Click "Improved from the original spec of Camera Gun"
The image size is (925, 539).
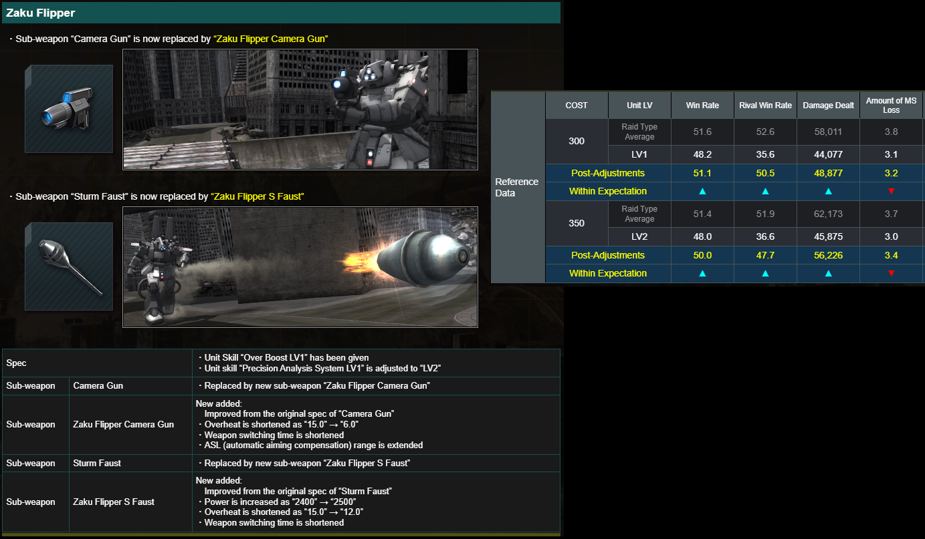tap(299, 413)
